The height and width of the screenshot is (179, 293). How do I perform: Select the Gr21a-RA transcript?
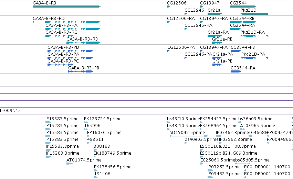click(214, 36)
